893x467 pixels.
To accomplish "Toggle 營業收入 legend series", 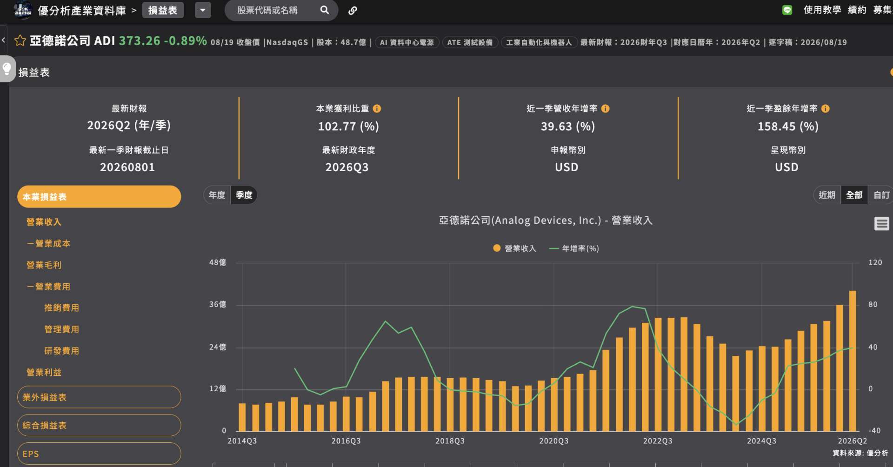I will tap(514, 248).
